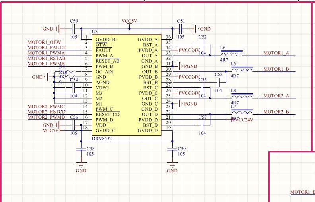Select the MOTOR1_PWMB net label
This screenshot has height=202, width=315.
tap(46, 64)
